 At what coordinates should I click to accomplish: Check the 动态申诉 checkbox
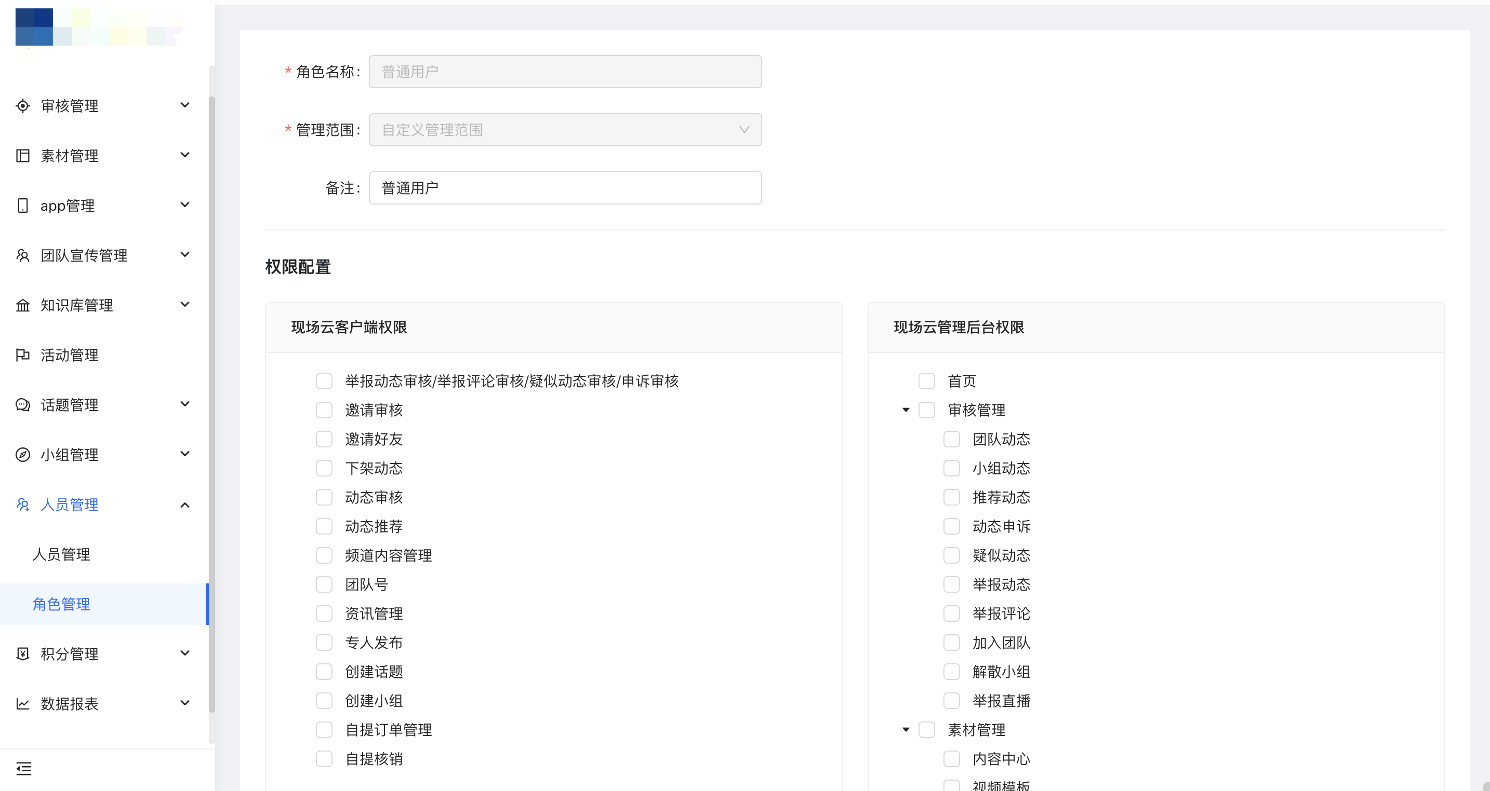(951, 526)
